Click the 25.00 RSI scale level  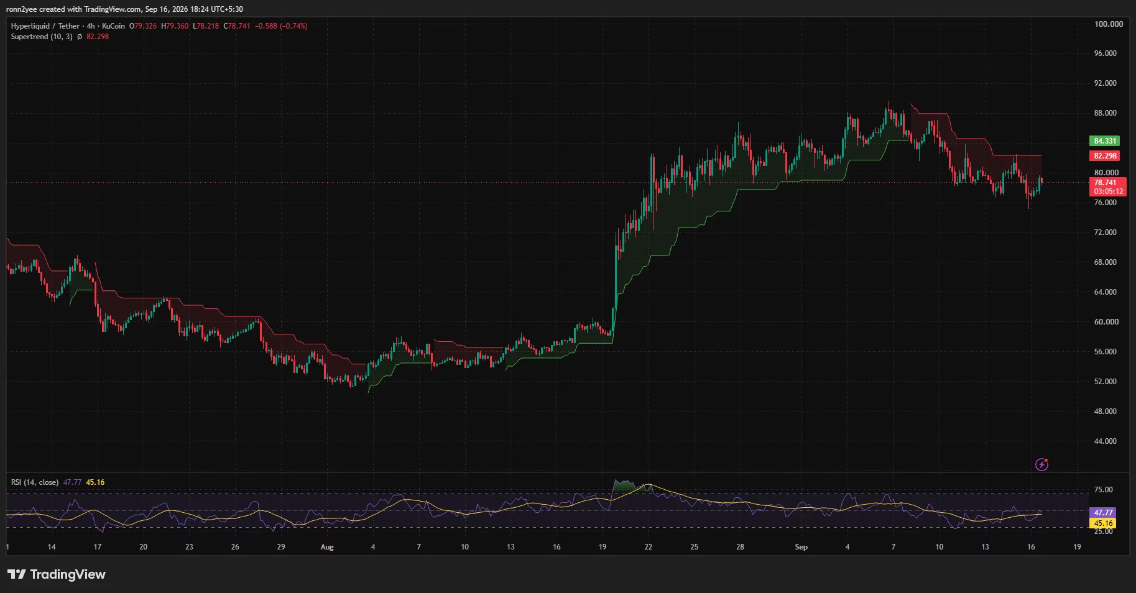pyautogui.click(x=1104, y=531)
